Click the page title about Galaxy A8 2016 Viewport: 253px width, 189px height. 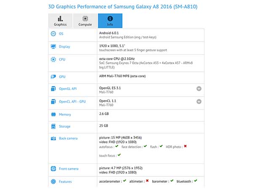click(x=123, y=7)
